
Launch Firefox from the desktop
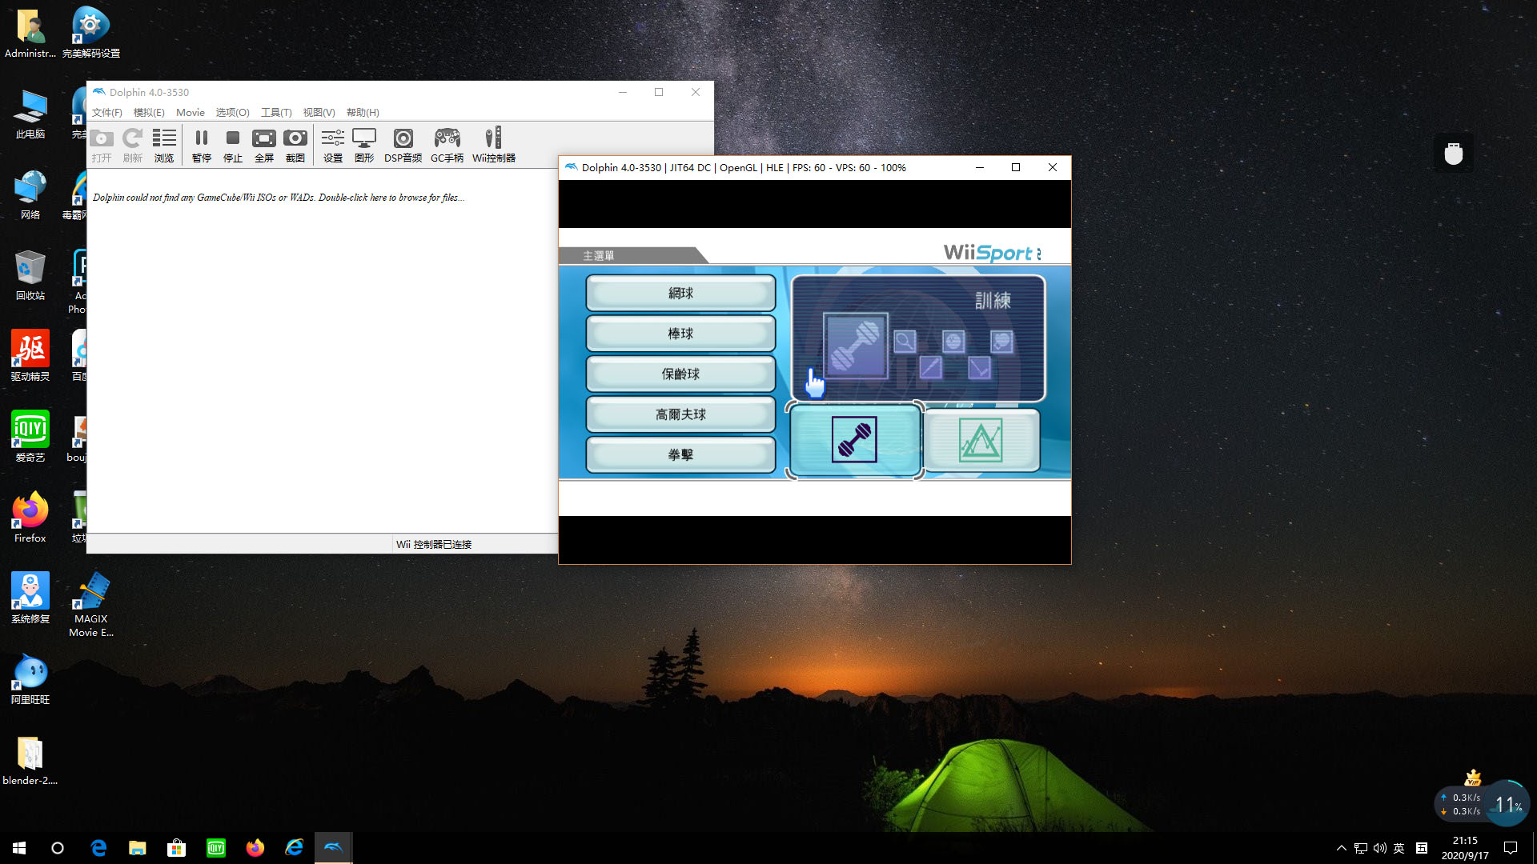[30, 518]
